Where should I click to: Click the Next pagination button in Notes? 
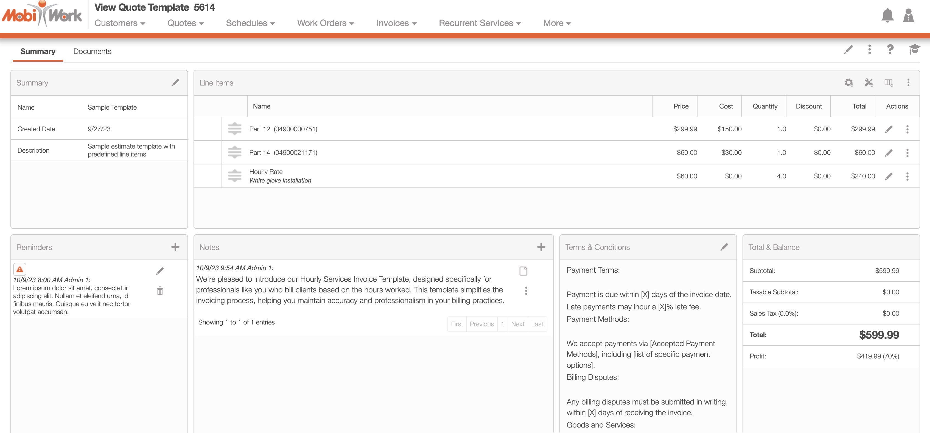click(x=517, y=324)
